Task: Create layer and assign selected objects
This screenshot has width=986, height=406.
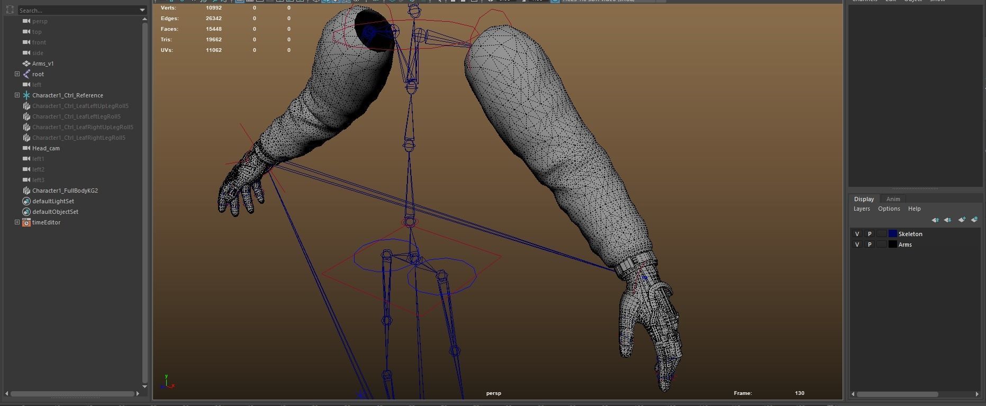Action: coord(974,220)
